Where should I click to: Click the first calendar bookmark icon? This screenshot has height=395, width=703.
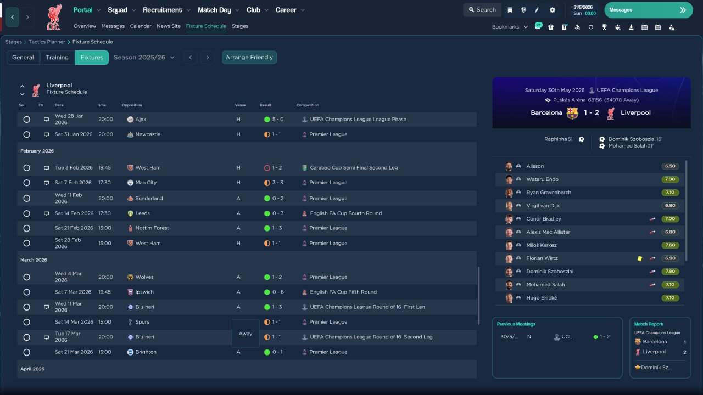[x=644, y=27]
